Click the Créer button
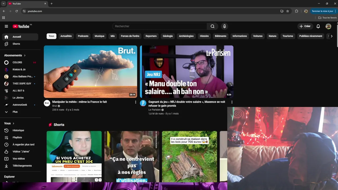 305,26
